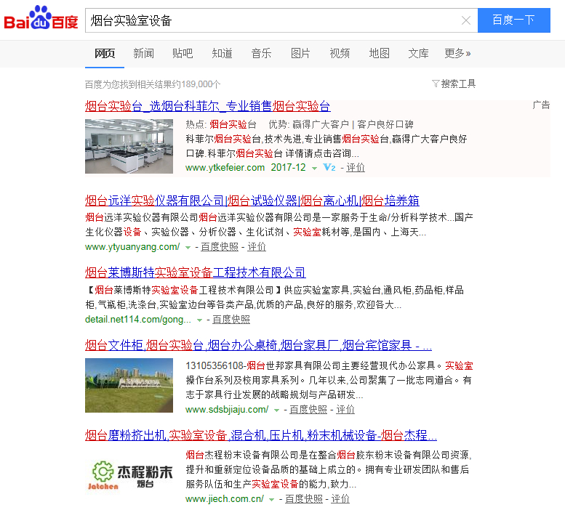Clear the search box with X icon

[466, 20]
